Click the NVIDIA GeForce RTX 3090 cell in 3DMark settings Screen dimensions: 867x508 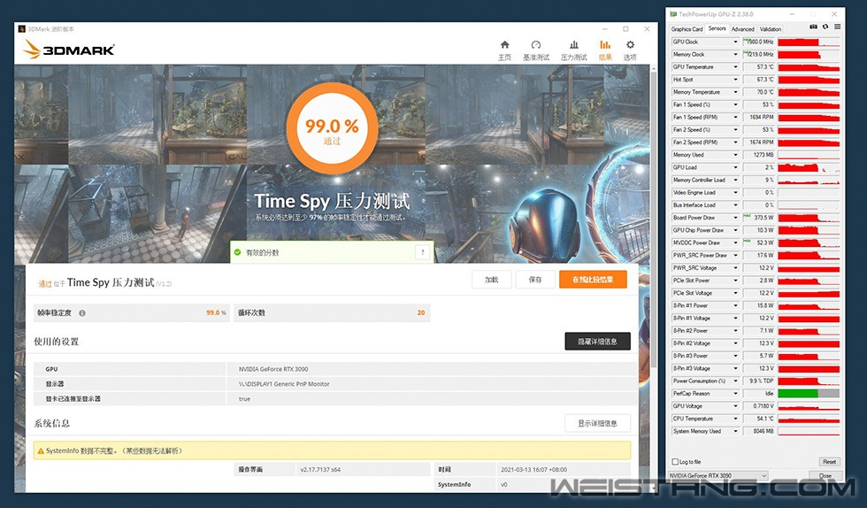pyautogui.click(x=433, y=369)
